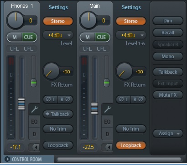Open EQ panel on Phones 1

tap(34, 122)
